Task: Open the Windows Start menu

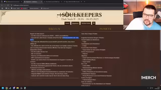Action: [x=3, y=88]
